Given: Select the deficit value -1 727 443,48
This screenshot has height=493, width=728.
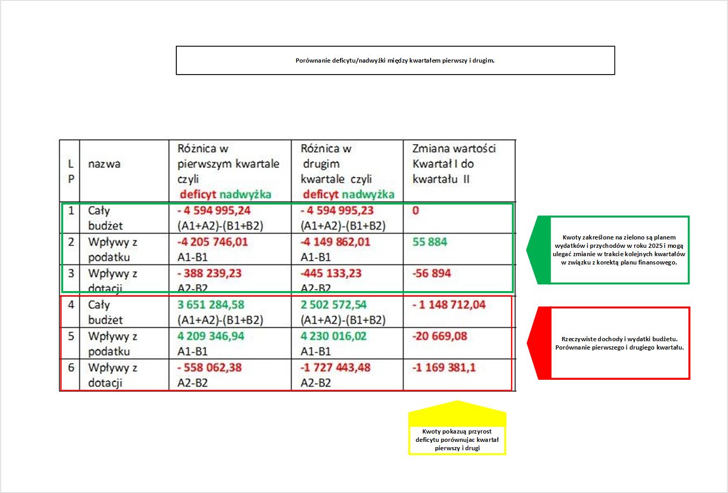Looking at the screenshot, I should point(335,367).
